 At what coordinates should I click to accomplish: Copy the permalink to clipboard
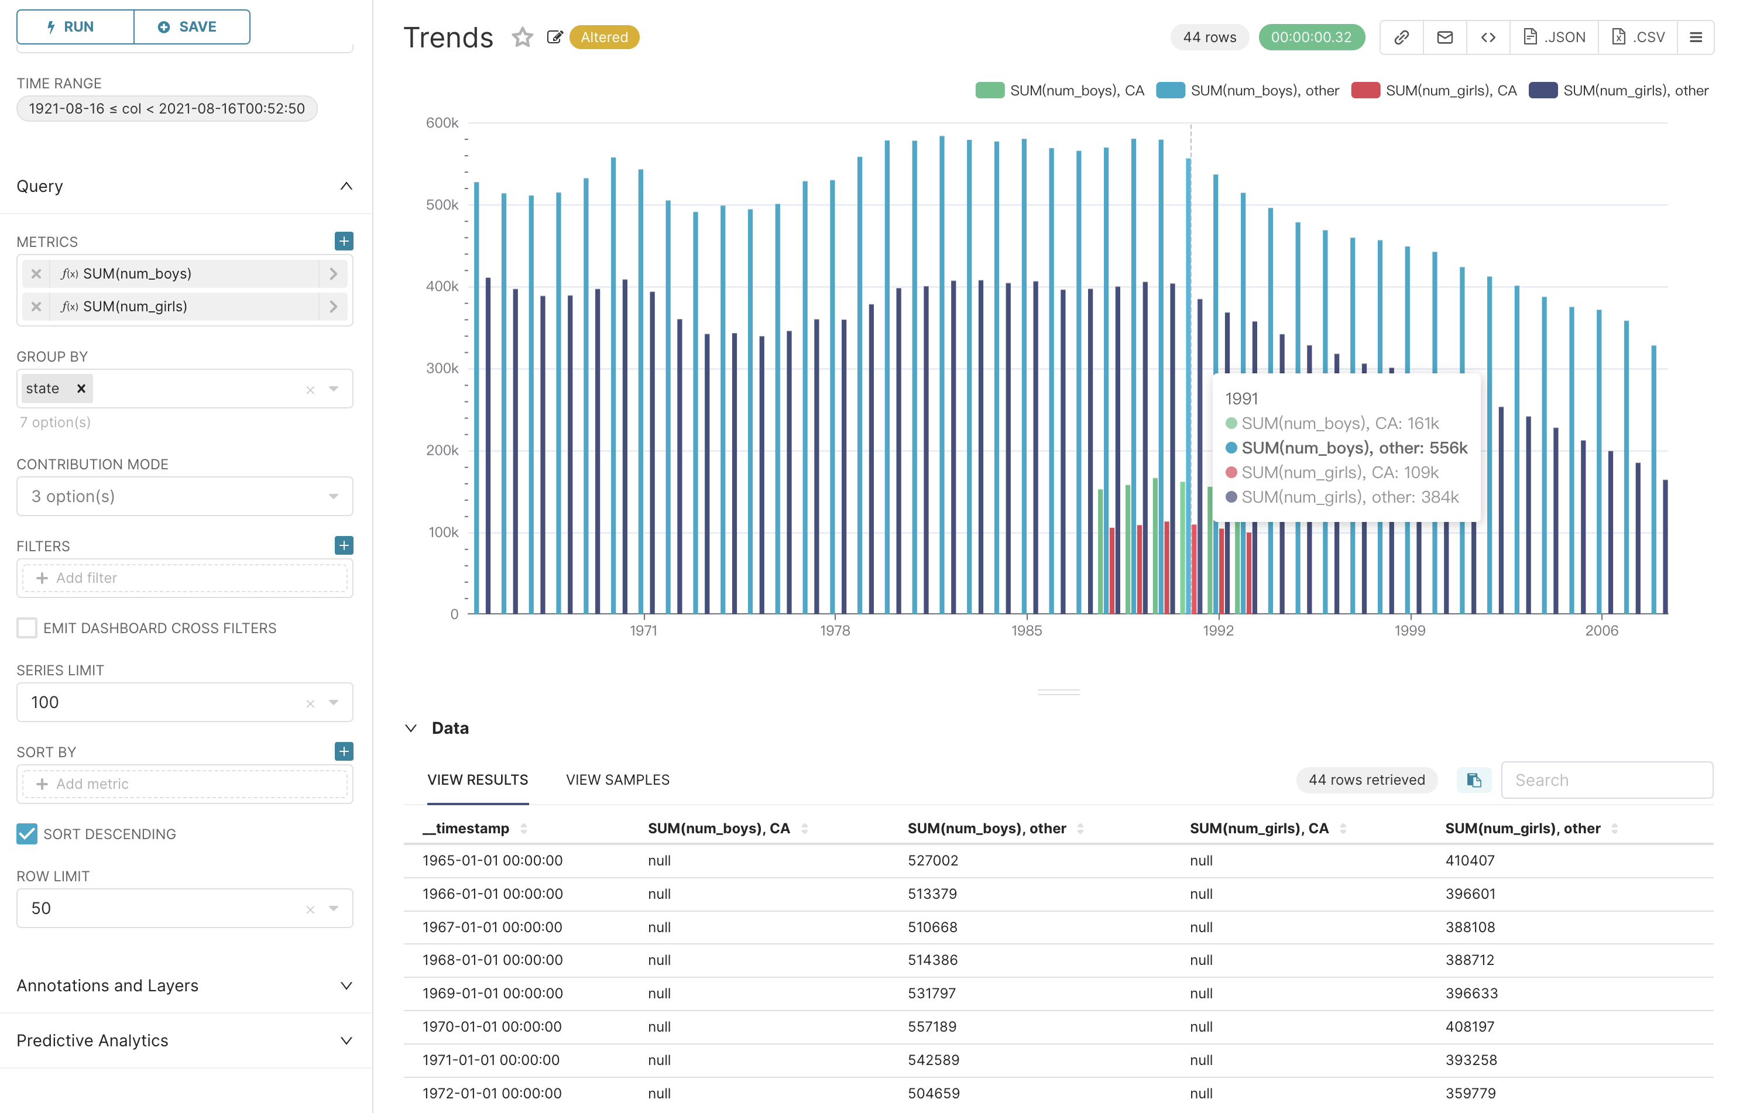pyautogui.click(x=1401, y=36)
